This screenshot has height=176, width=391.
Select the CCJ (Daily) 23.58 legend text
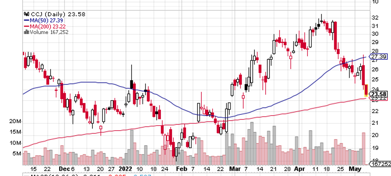[58, 14]
